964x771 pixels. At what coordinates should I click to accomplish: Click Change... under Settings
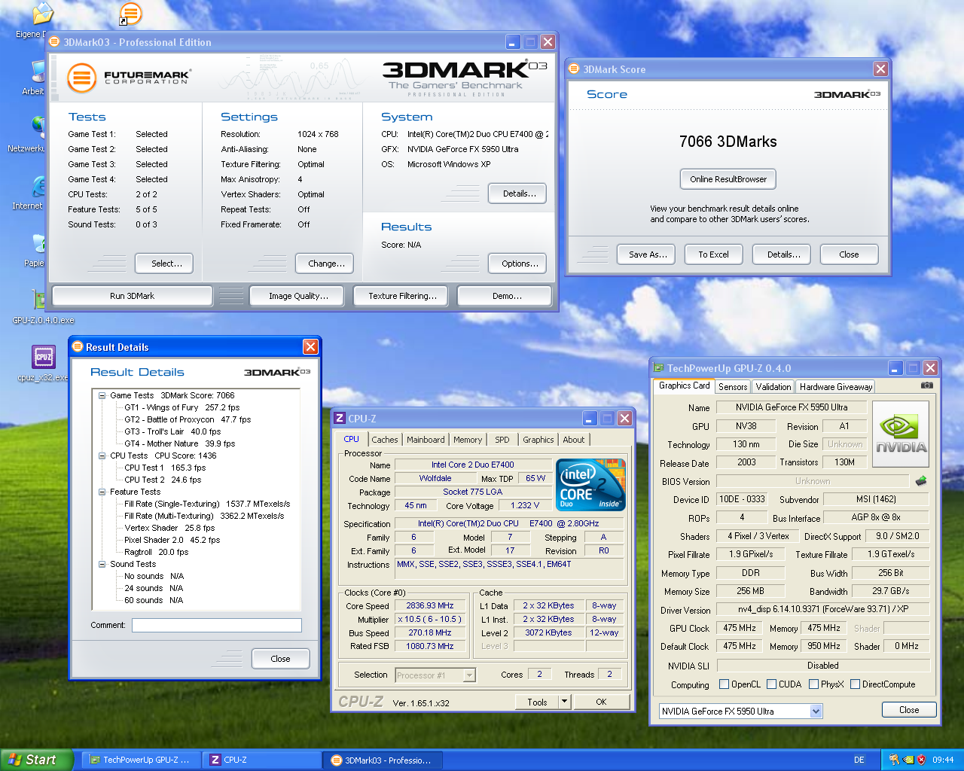326,264
